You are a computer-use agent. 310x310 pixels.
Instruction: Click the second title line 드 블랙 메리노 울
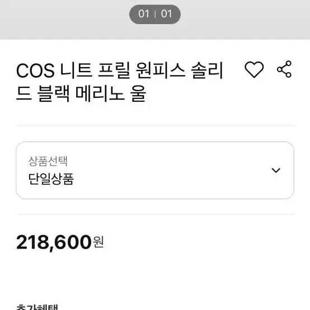tap(81, 93)
